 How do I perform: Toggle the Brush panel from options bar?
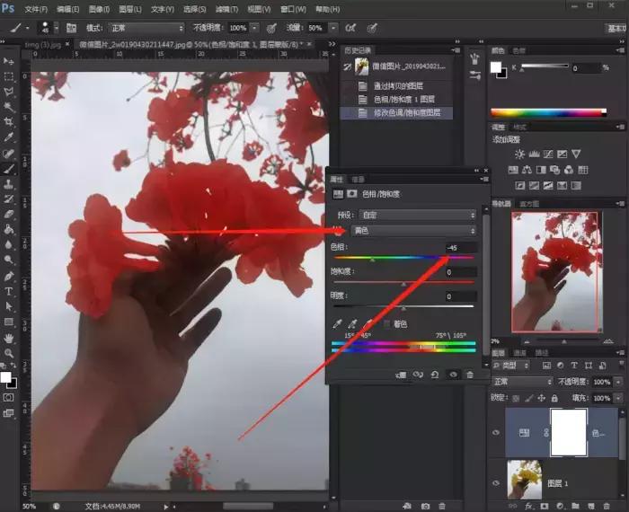click(71, 28)
